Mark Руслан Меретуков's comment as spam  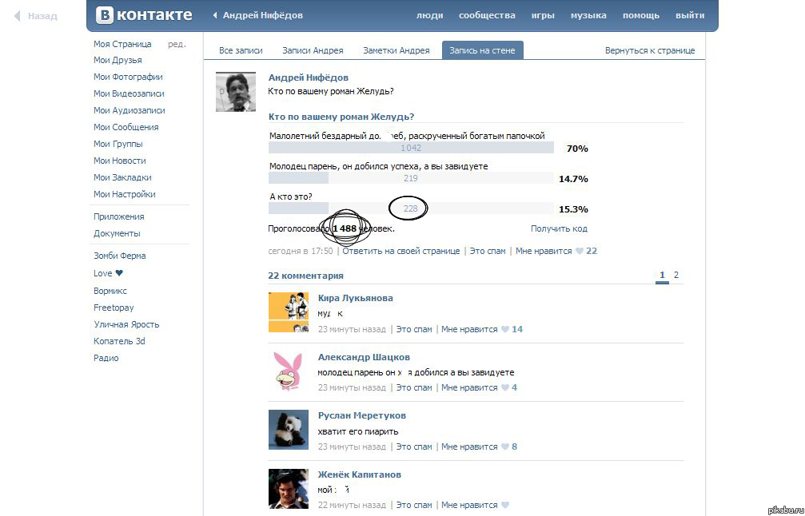pos(414,447)
